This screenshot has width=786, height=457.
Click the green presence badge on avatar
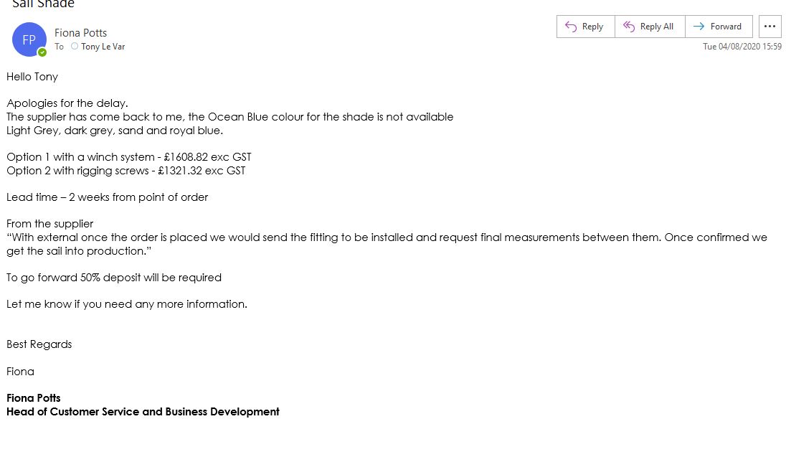coord(42,52)
